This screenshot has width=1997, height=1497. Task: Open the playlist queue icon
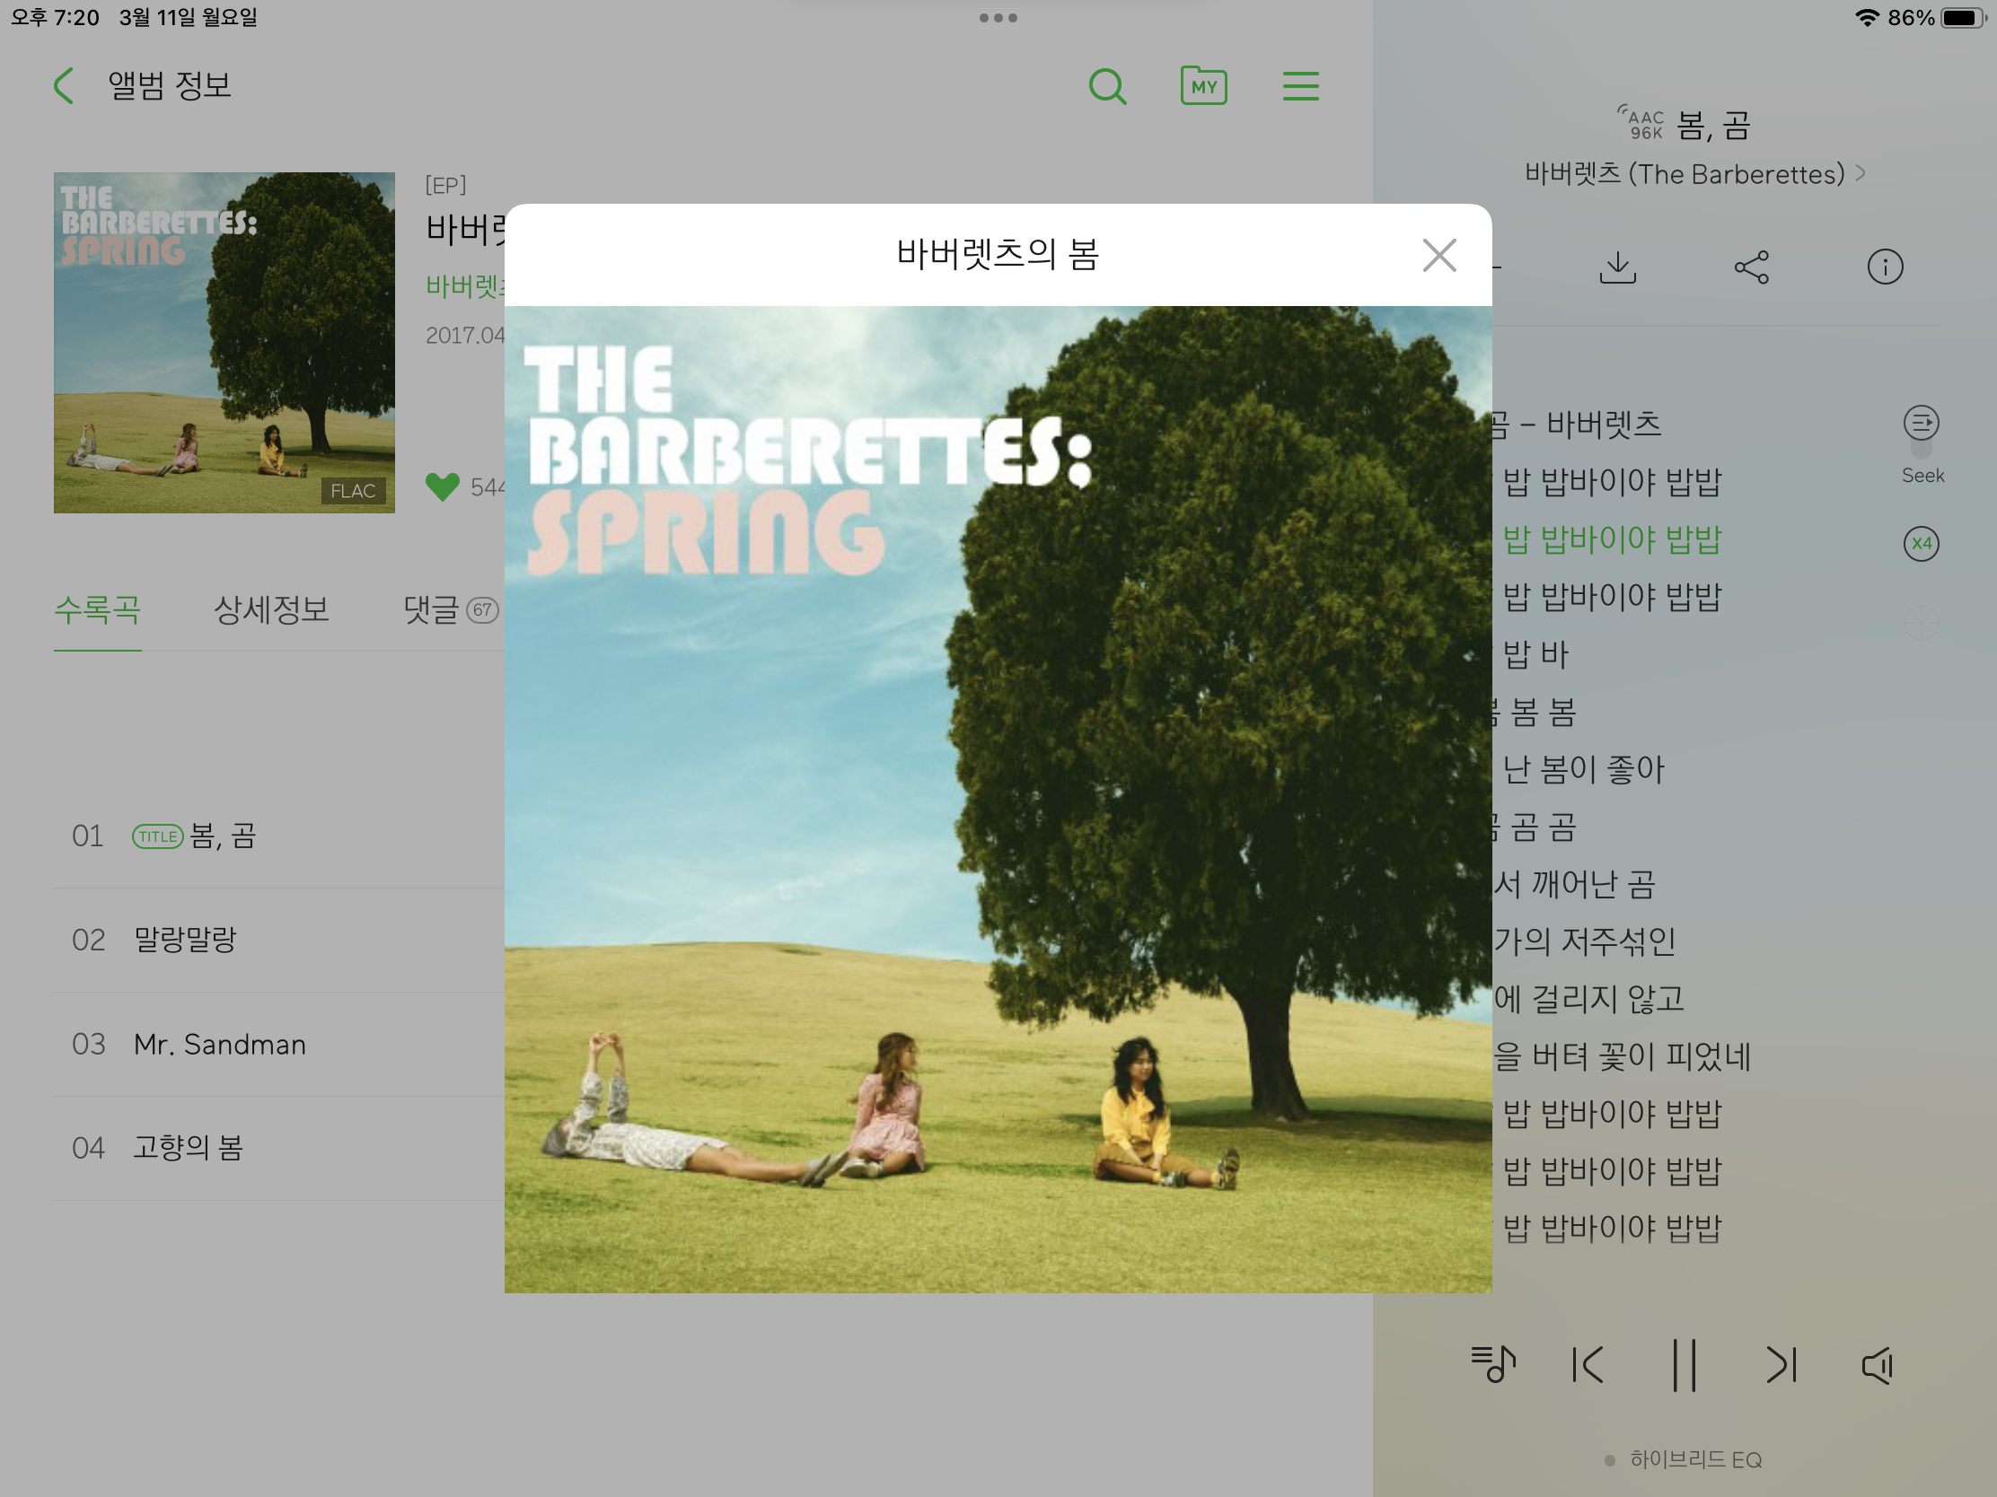point(1493,1363)
